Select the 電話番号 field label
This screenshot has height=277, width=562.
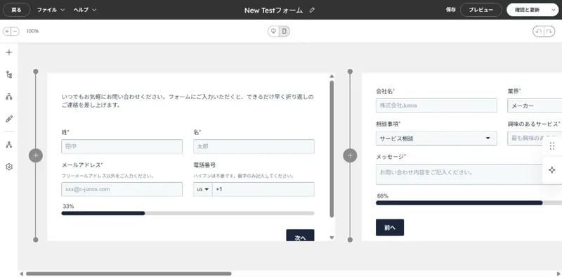click(x=204, y=165)
